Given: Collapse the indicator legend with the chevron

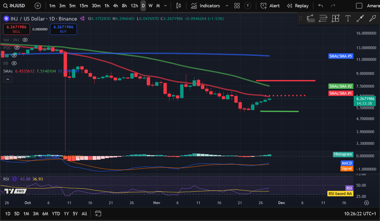Looking at the screenshot, I should tap(8, 79).
